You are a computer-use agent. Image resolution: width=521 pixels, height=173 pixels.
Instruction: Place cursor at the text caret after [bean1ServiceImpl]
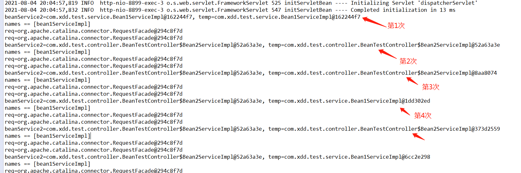[x=91, y=136]
